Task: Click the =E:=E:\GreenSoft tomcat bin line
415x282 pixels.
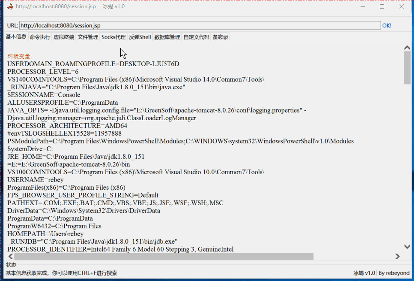Action: [69, 164]
